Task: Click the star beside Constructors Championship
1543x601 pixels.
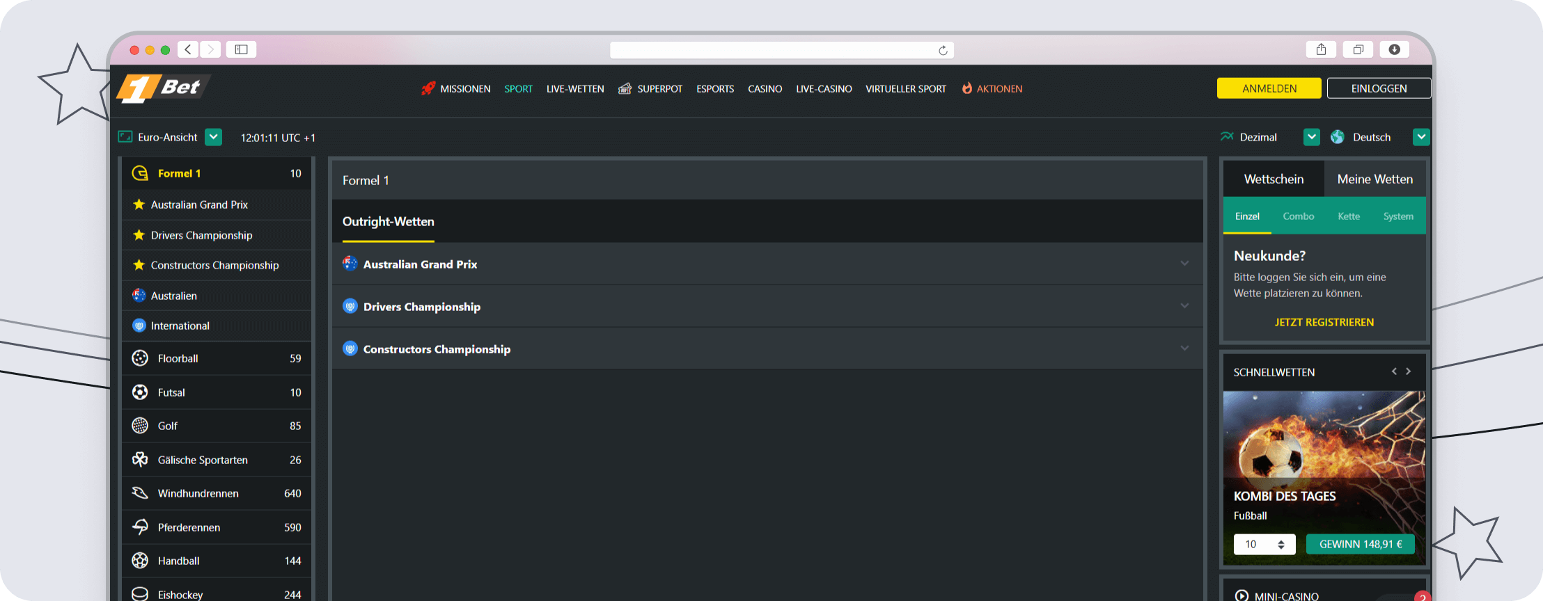Action: tap(139, 265)
